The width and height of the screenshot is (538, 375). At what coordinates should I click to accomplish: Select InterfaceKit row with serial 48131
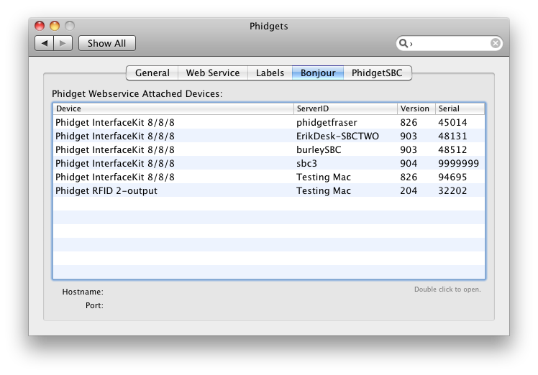pos(269,136)
